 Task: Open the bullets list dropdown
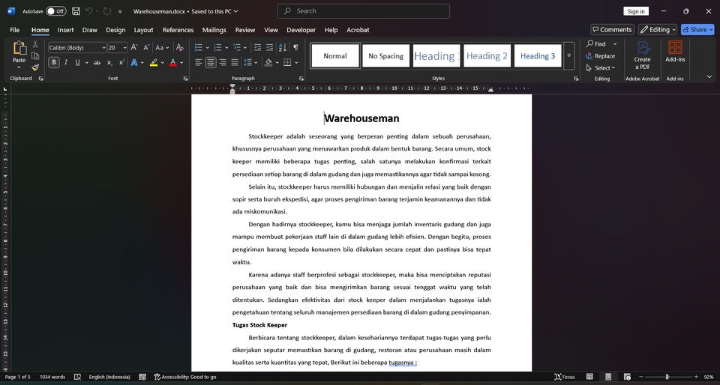pyautogui.click(x=208, y=47)
